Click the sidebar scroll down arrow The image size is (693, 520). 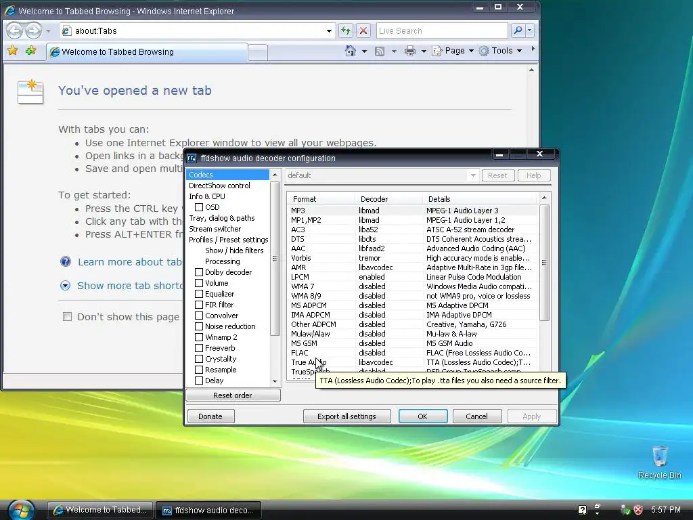[x=275, y=381]
